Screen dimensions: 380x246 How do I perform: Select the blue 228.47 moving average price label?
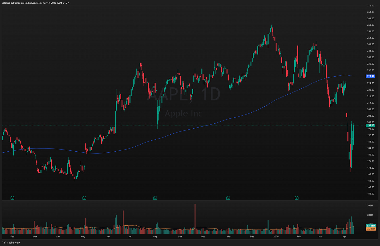(371, 76)
